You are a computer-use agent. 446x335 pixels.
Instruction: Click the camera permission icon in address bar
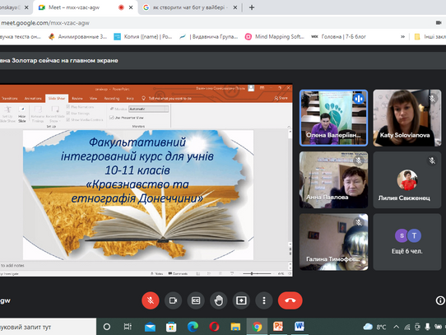(x=439, y=23)
